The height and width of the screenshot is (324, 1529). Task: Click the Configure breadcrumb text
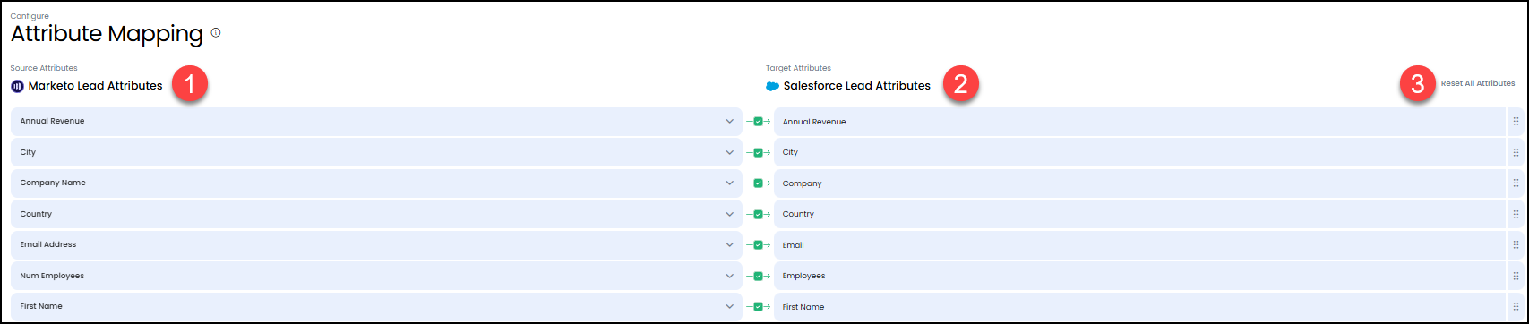(x=30, y=16)
